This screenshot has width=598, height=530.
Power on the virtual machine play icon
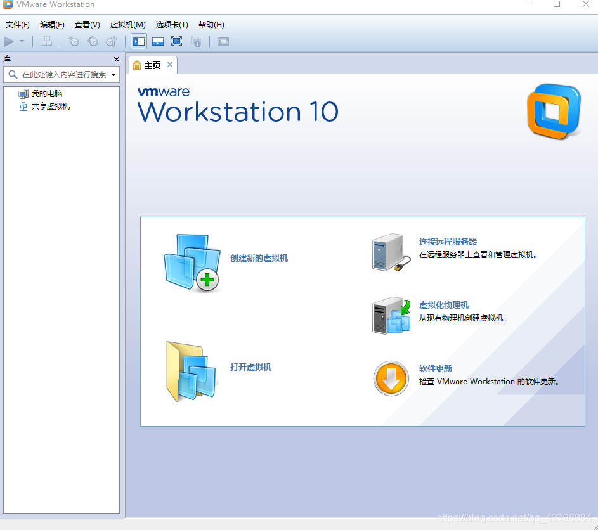tap(9, 41)
